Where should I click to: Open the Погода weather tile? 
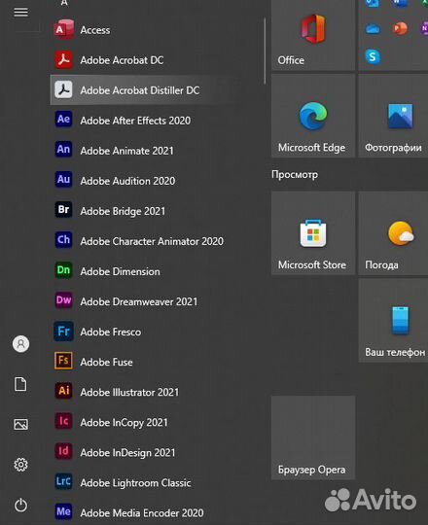[393, 233]
